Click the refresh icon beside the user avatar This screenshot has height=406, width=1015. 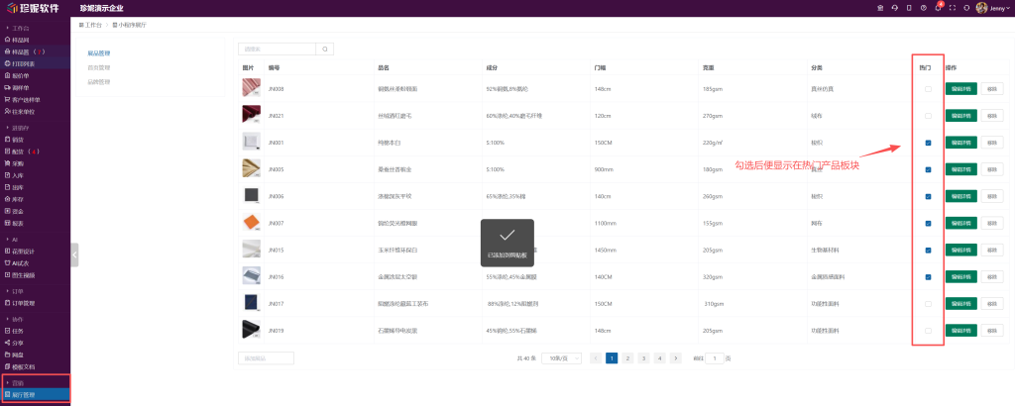(966, 8)
